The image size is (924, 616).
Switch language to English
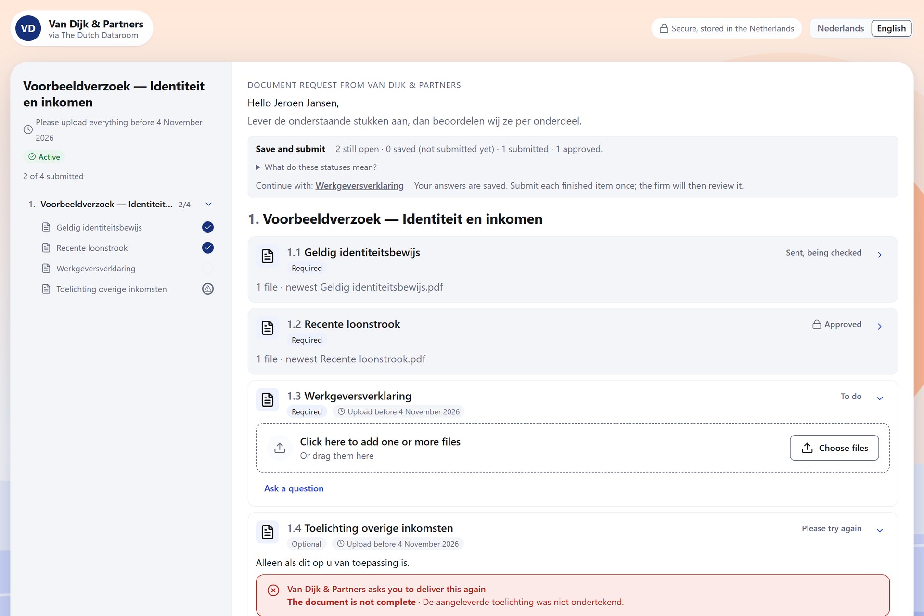click(891, 28)
